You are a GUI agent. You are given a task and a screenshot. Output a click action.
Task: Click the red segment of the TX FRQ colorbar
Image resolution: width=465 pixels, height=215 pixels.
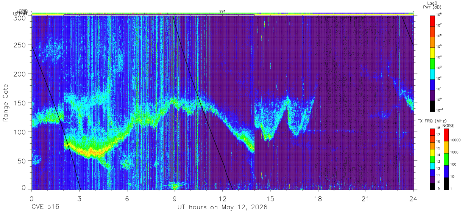coord(432,132)
